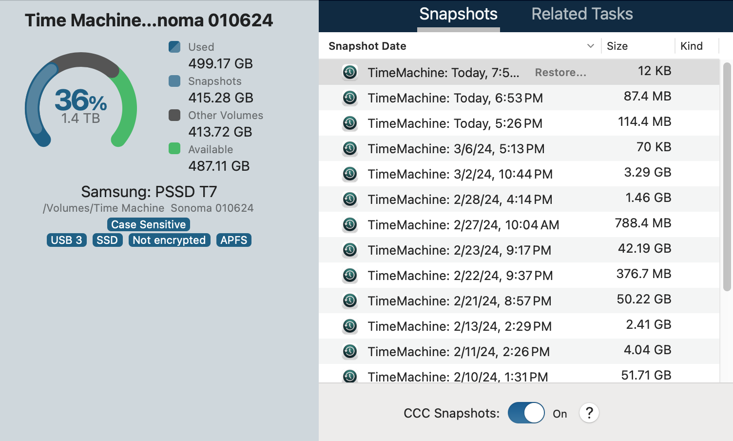The width and height of the screenshot is (733, 441).
Task: Click the Not encrypted badge
Action: pos(169,240)
